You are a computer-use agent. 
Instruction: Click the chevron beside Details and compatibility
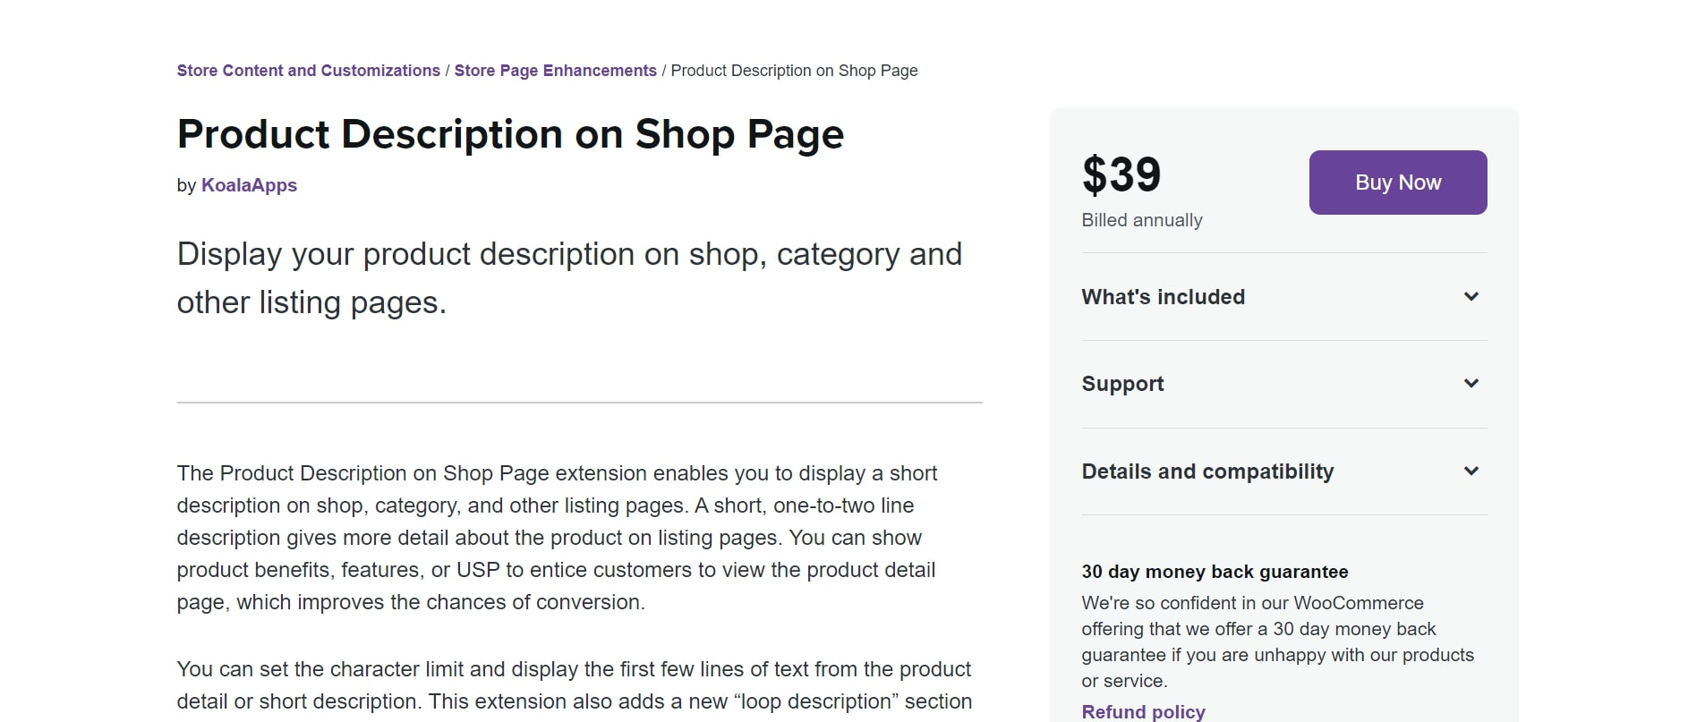[x=1471, y=471]
